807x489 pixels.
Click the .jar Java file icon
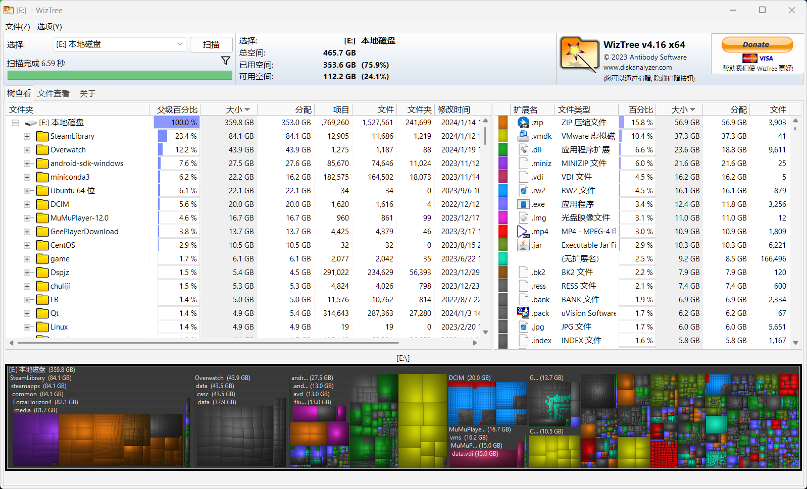coord(523,245)
